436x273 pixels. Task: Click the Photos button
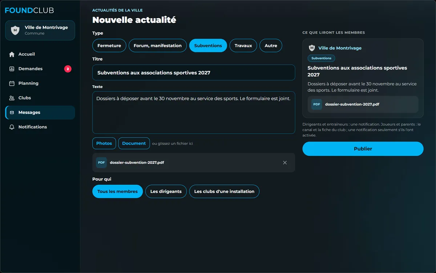coord(104,143)
